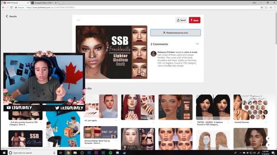
Task: Click the plus floating button
Action: click(268, 139)
